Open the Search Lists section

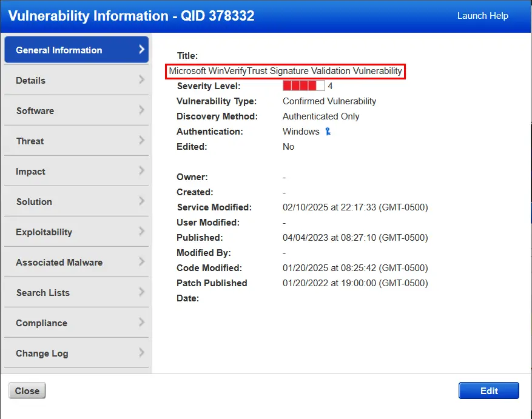76,292
